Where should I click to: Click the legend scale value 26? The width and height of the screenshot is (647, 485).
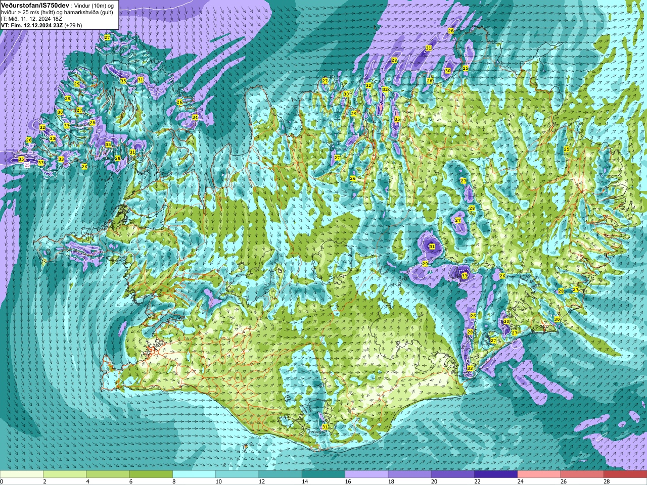[564, 481]
